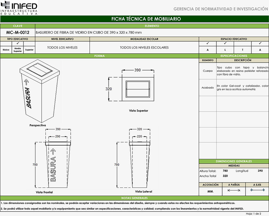Click the "Acabado" element cell

point(208,88)
